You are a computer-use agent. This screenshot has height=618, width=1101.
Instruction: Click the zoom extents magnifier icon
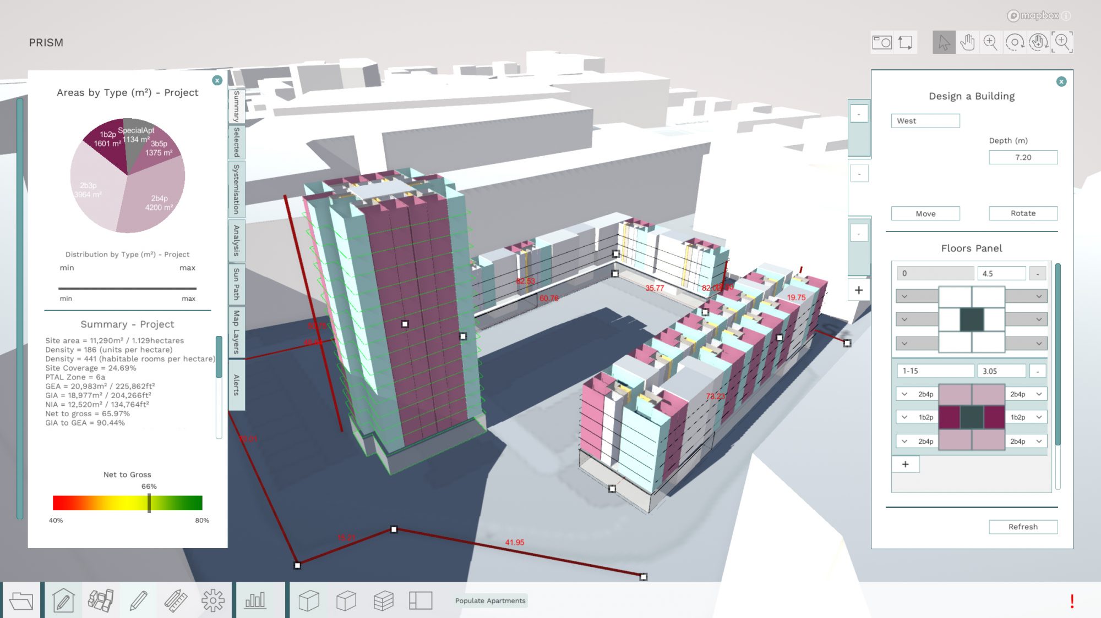1062,42
